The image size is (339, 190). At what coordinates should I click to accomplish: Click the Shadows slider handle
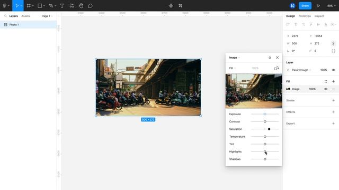coord(265,159)
